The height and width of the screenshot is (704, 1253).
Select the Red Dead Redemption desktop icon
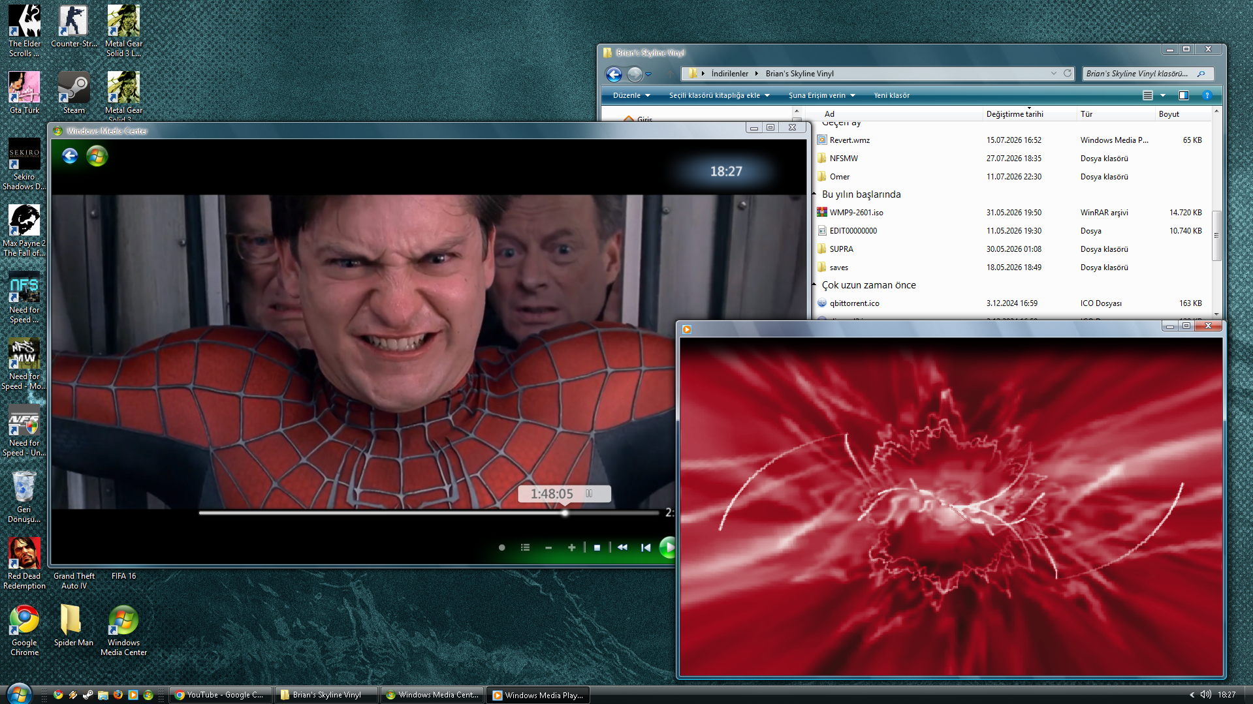click(x=24, y=564)
